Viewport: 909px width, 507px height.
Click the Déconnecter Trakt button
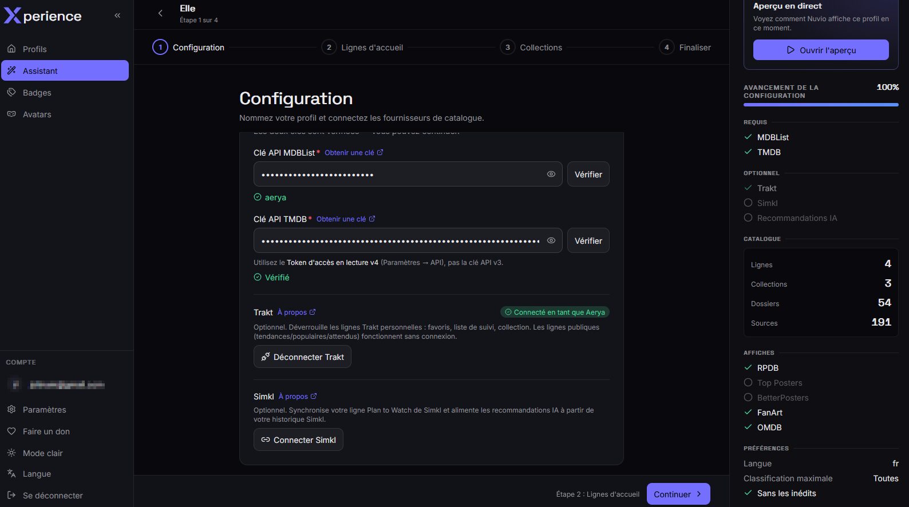(x=302, y=357)
